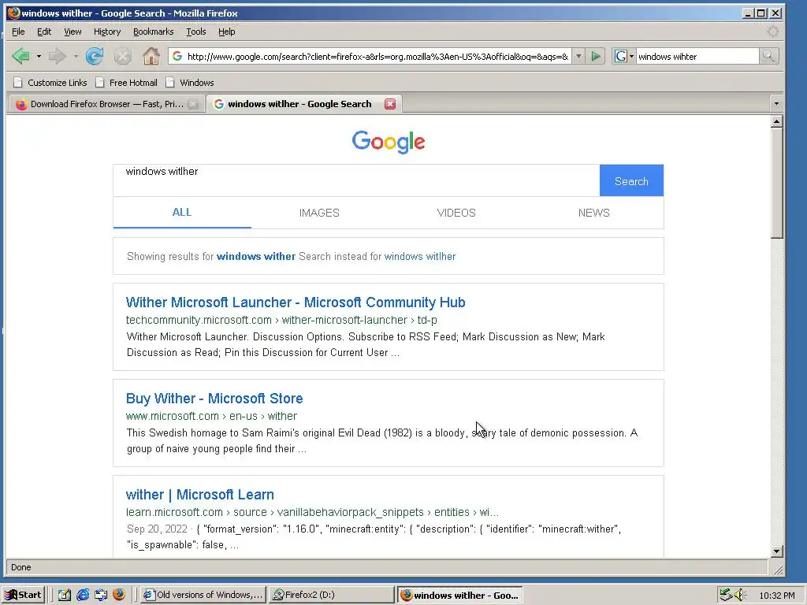The height and width of the screenshot is (605, 807).
Task: Close the Download Firefox Browser tab
Action: click(193, 104)
